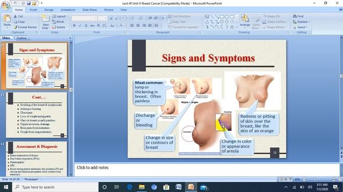Click the Align Text button

point(177,22)
